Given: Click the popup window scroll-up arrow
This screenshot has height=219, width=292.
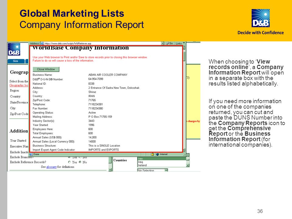Looking at the screenshot, I should point(184,48).
